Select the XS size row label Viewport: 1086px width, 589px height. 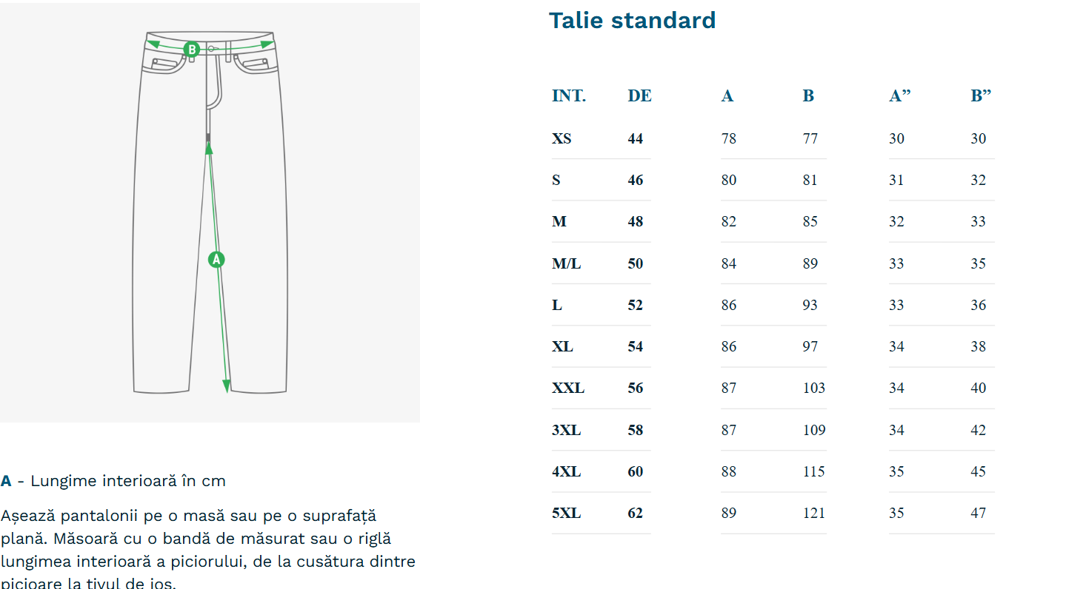[x=562, y=138]
